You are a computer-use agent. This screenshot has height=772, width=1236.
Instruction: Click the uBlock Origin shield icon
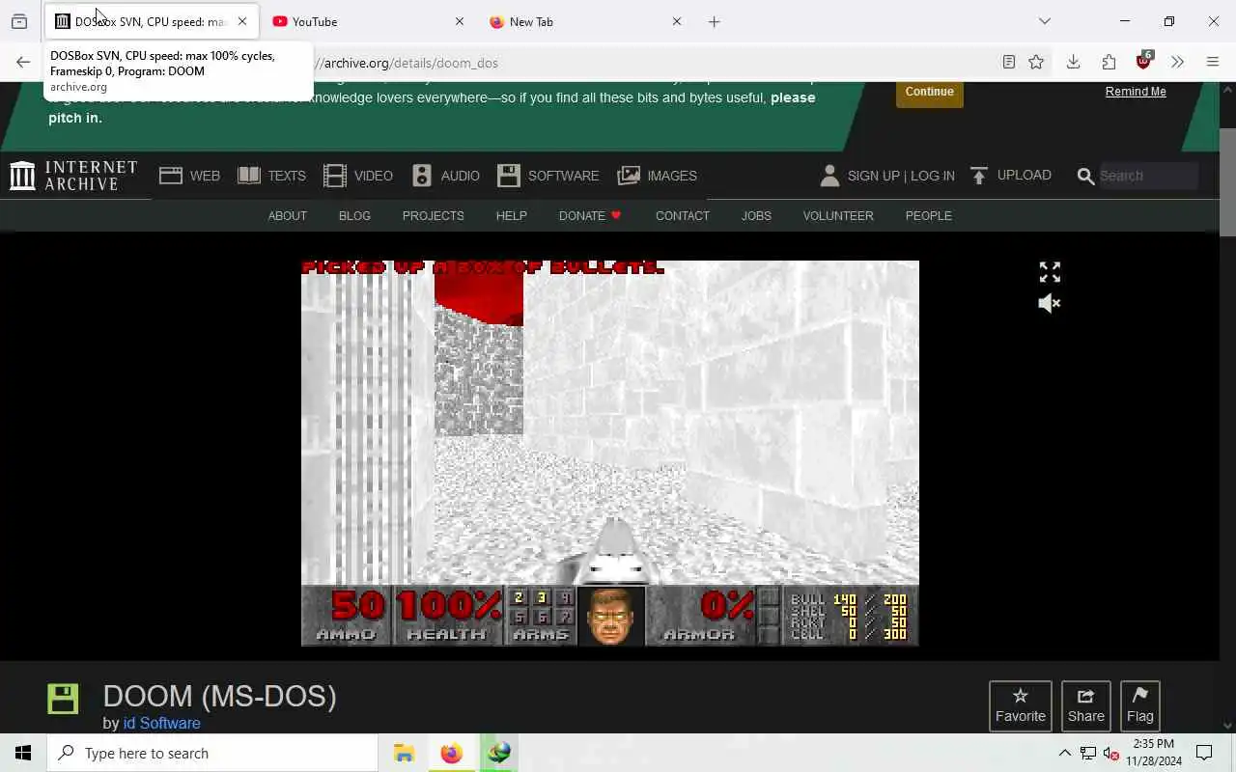tap(1144, 61)
